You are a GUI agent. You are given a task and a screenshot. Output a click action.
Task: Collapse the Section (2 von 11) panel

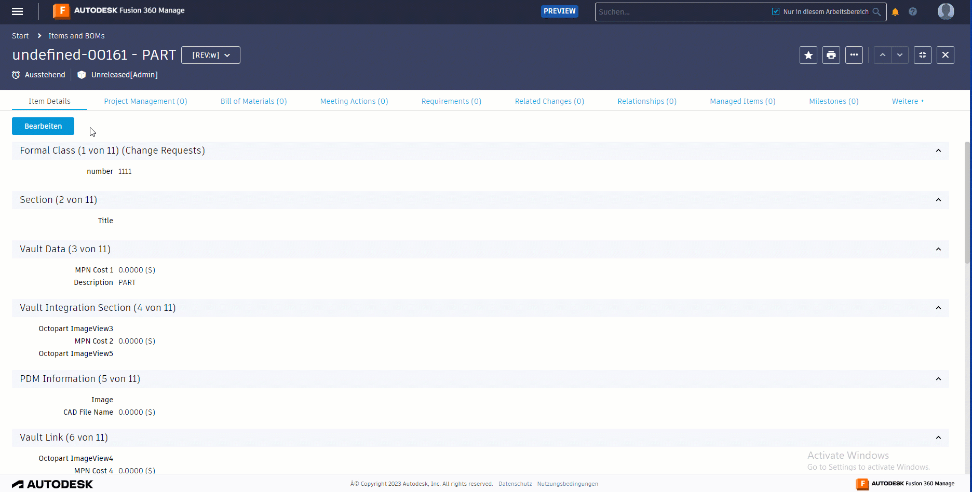(x=938, y=200)
